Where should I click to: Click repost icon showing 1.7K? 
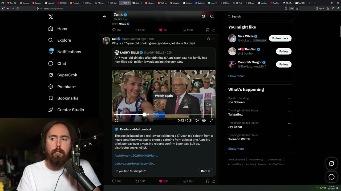[x=137, y=30]
